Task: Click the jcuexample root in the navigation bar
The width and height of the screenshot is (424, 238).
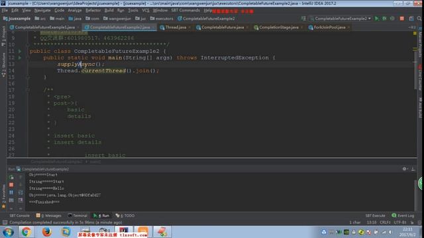Action: (17, 19)
